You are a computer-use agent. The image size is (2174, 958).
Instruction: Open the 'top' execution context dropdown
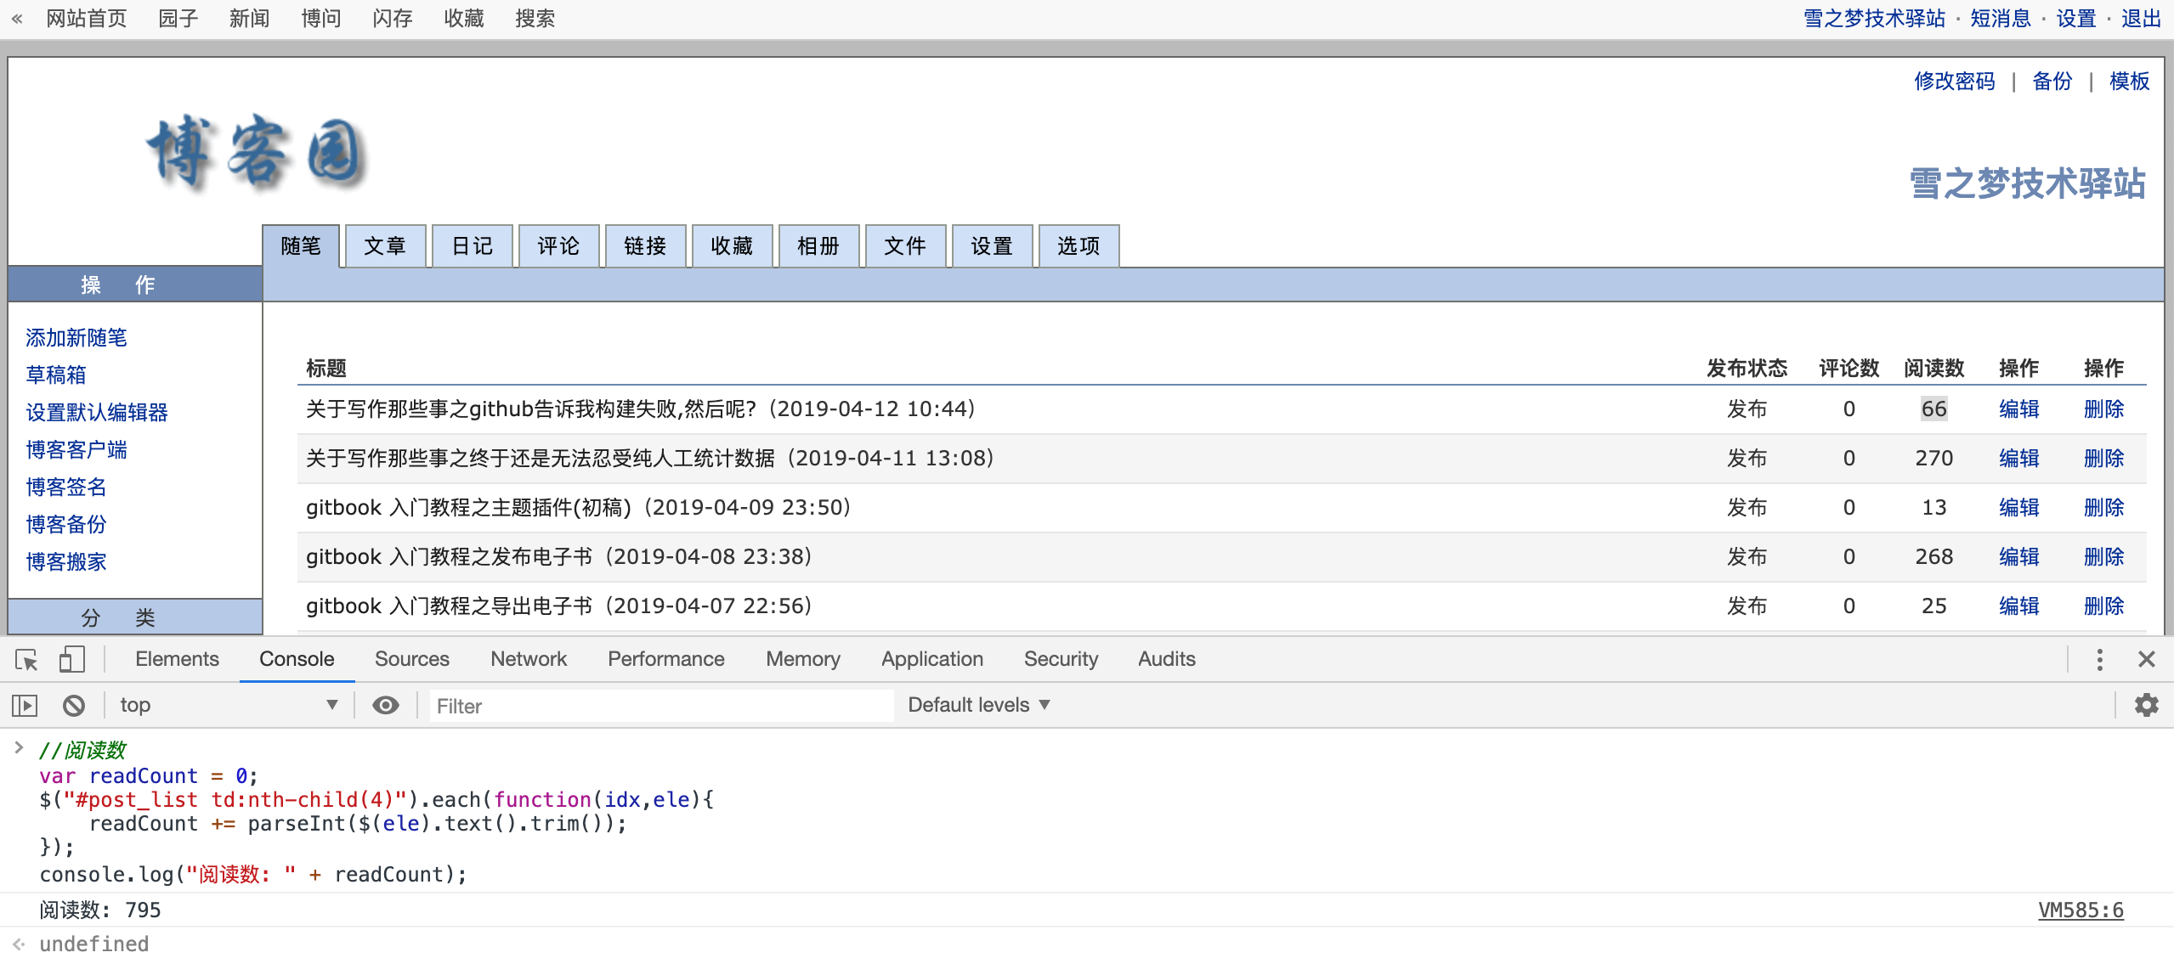point(228,705)
